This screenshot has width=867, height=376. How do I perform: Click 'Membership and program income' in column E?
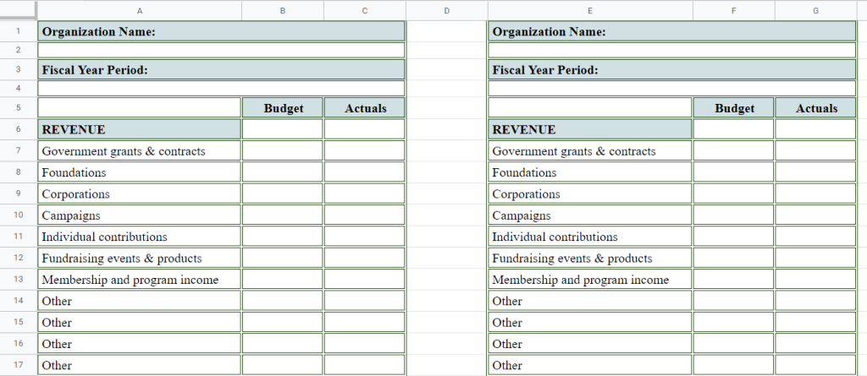pos(590,280)
